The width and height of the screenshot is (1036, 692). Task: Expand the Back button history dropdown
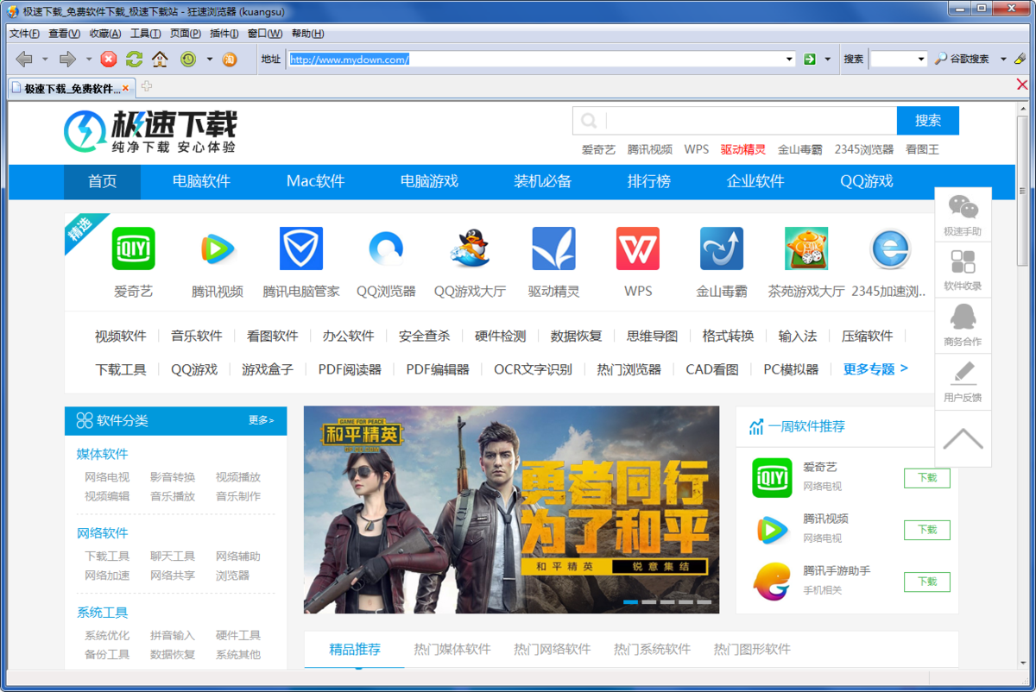point(45,60)
